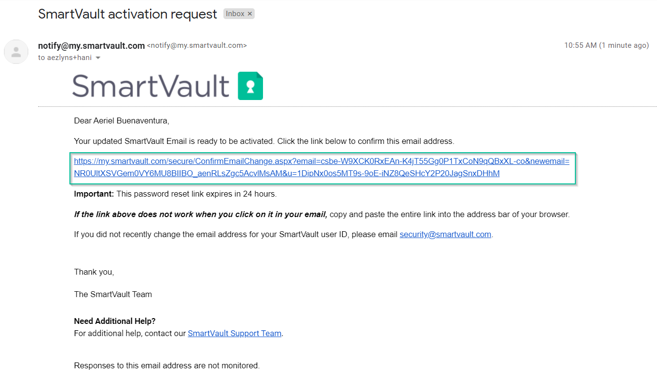The height and width of the screenshot is (381, 657).
Task: Expand recipient details arrow beside aezlyns+hani
Action: pos(98,58)
